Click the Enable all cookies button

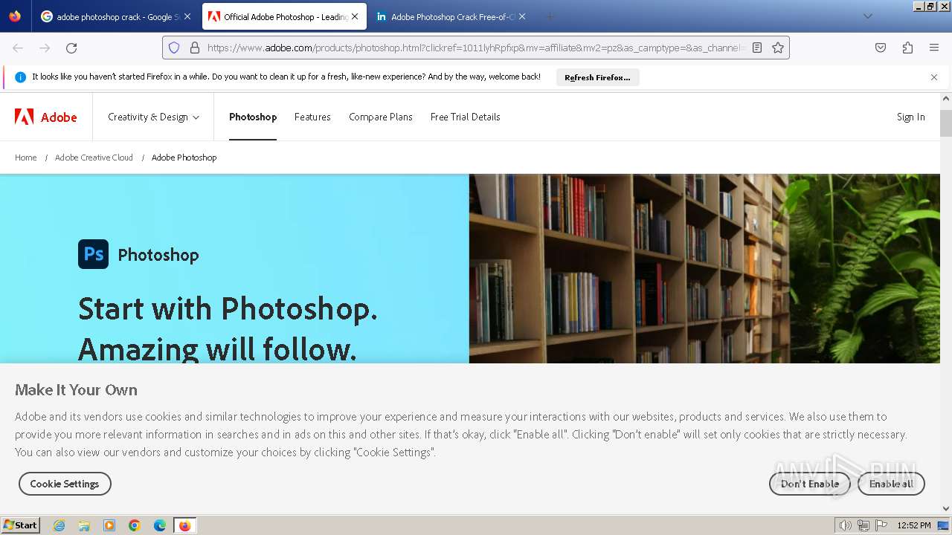(891, 484)
